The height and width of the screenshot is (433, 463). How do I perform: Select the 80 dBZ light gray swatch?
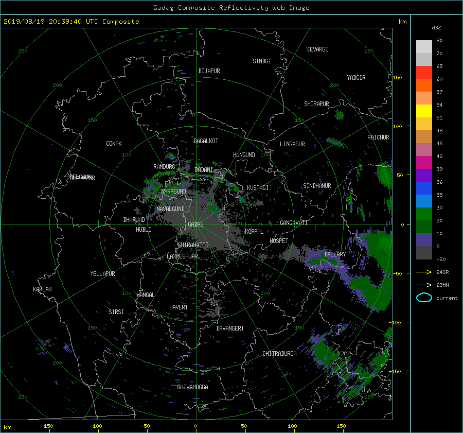pyautogui.click(x=424, y=46)
